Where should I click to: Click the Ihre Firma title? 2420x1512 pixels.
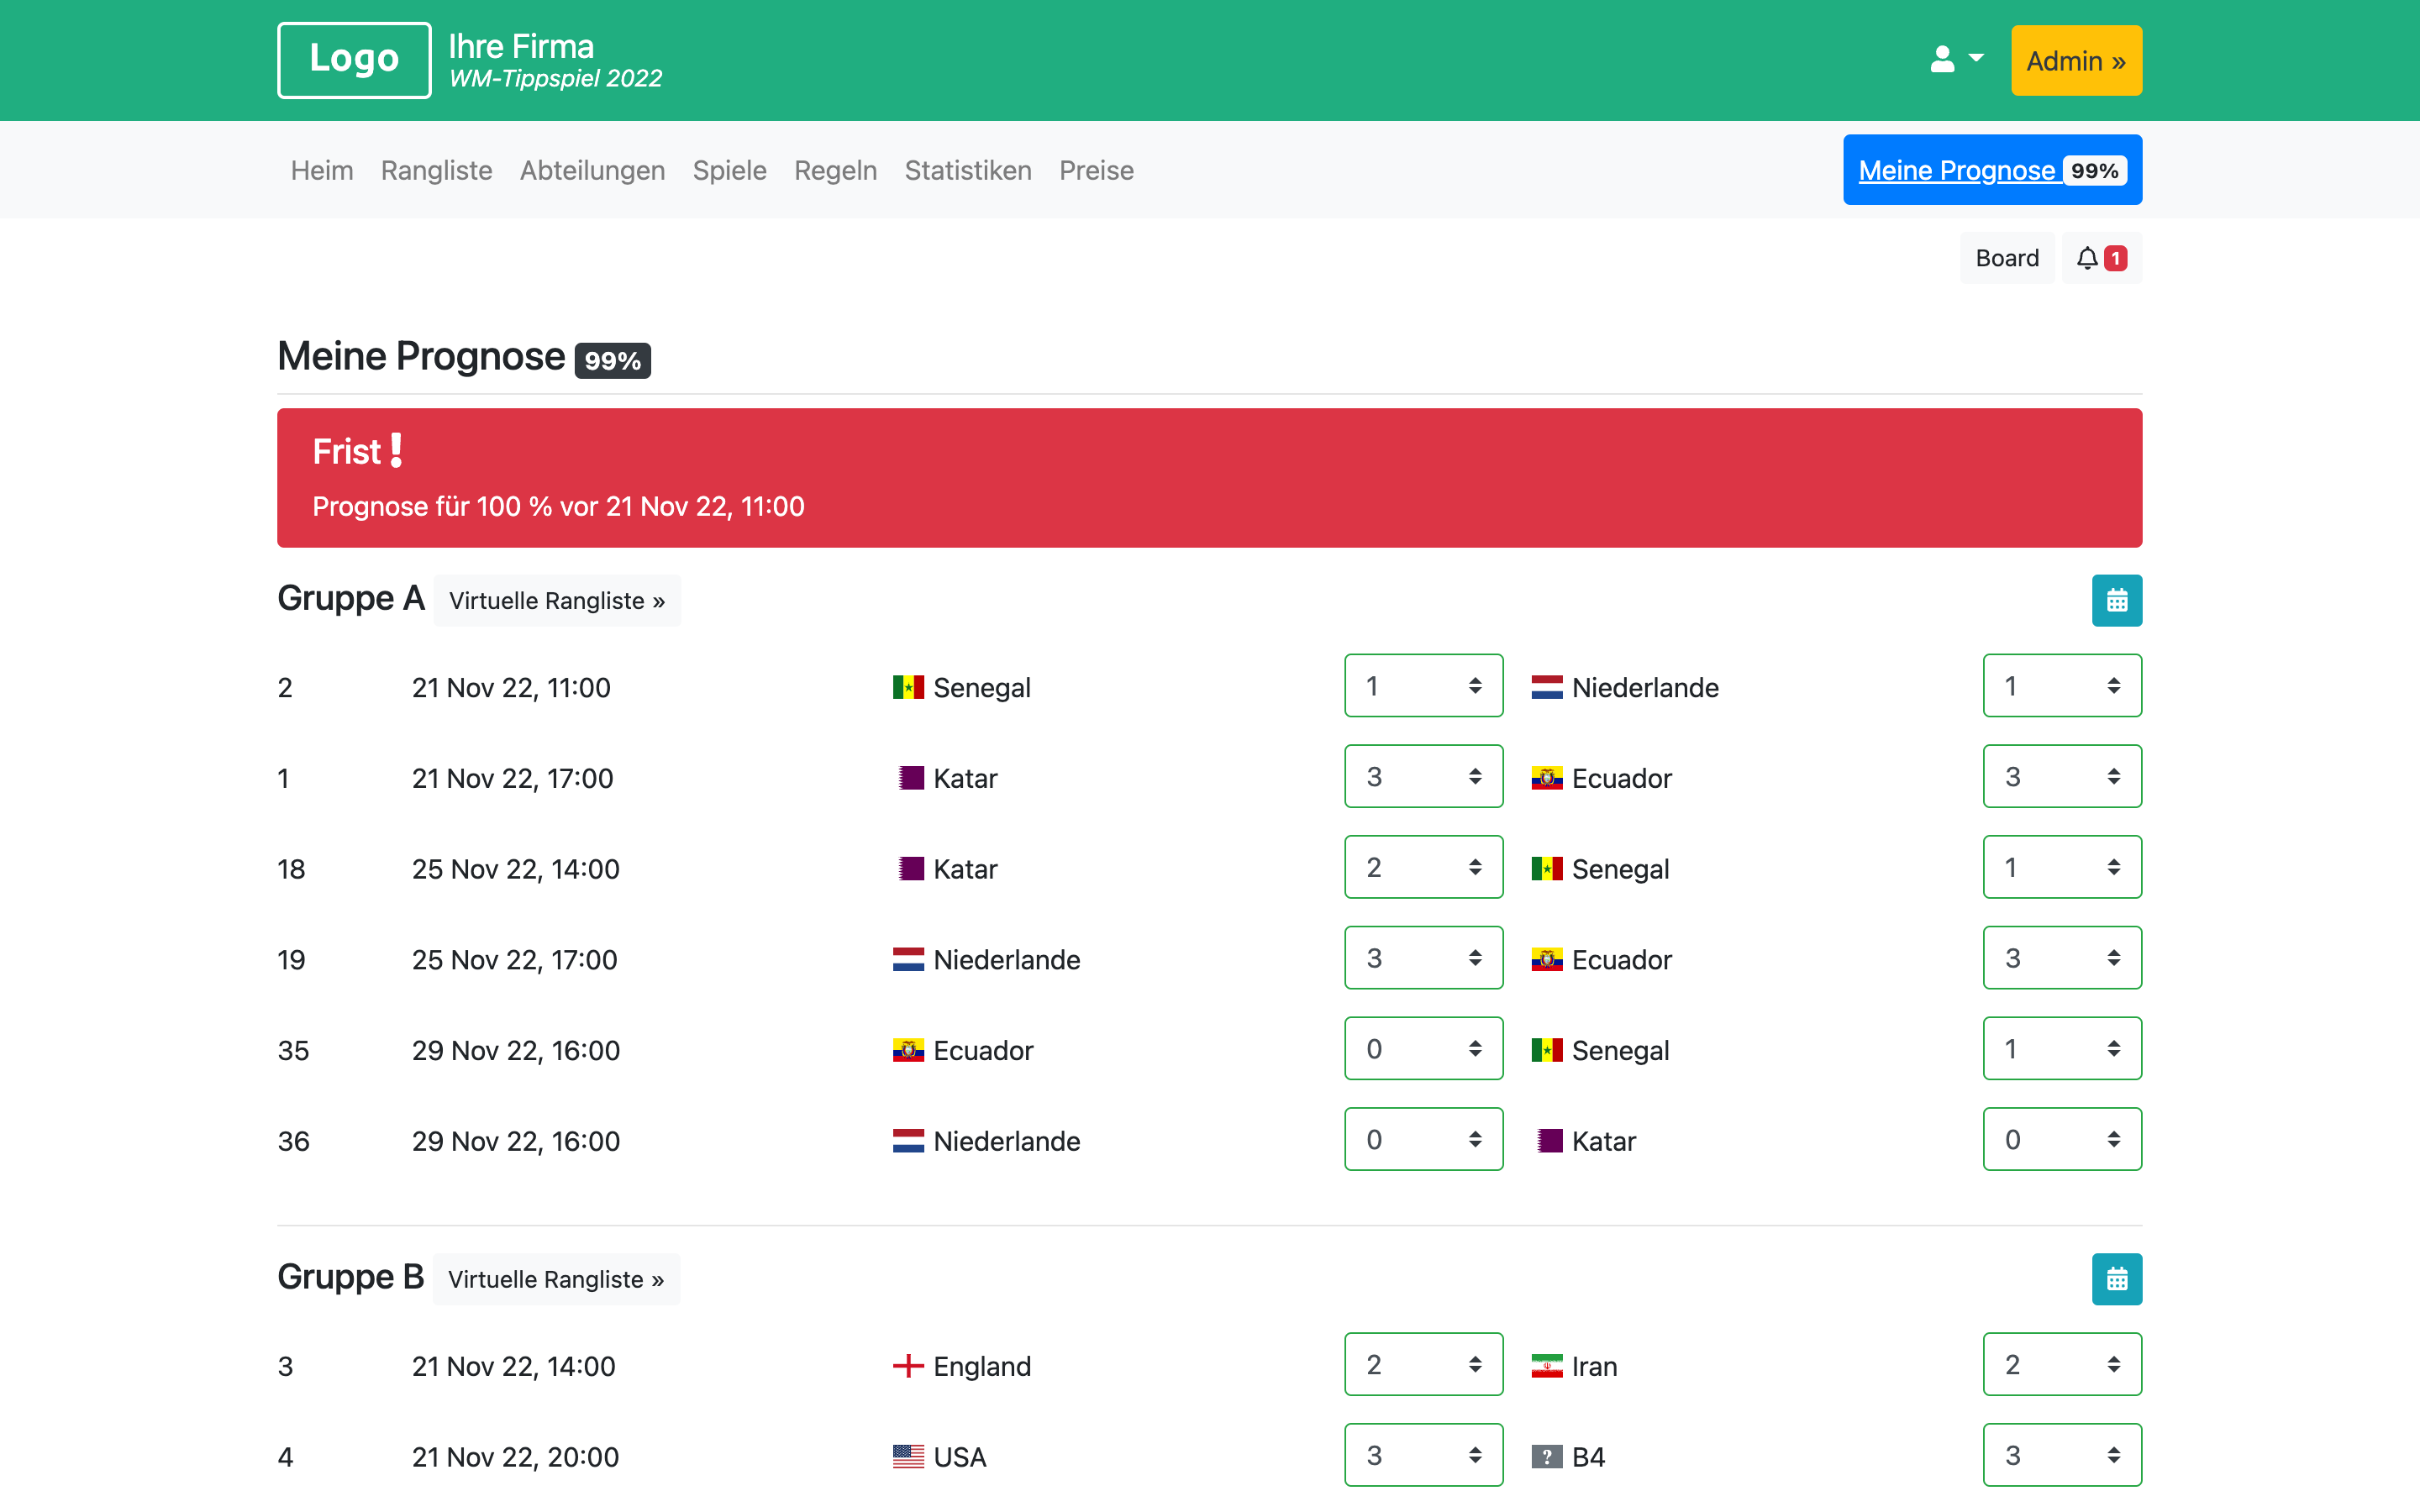click(521, 46)
